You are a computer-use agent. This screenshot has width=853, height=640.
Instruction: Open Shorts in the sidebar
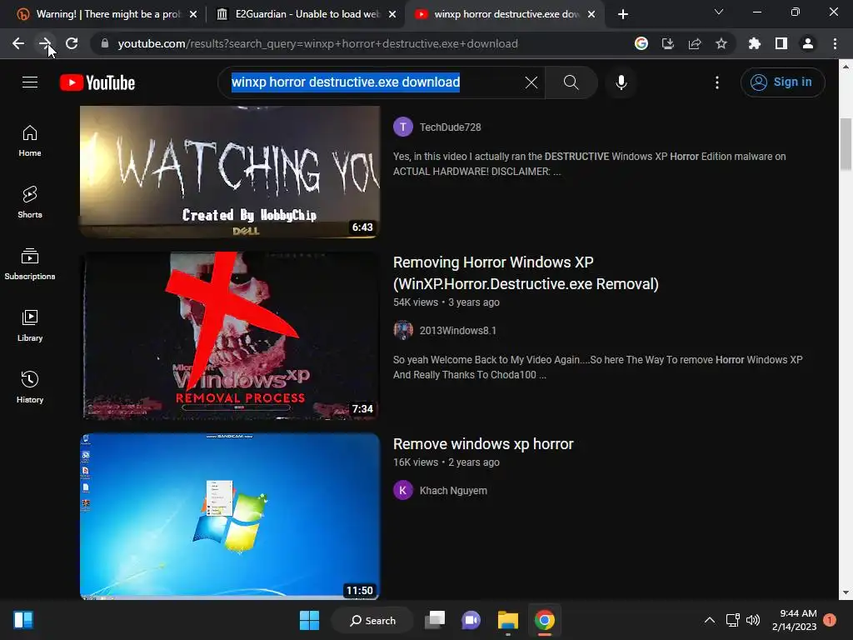pyautogui.click(x=30, y=202)
